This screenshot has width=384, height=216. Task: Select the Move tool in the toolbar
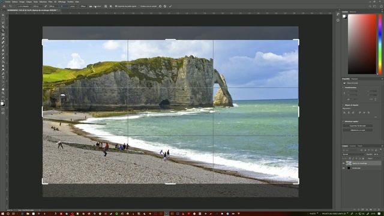pos(3,15)
